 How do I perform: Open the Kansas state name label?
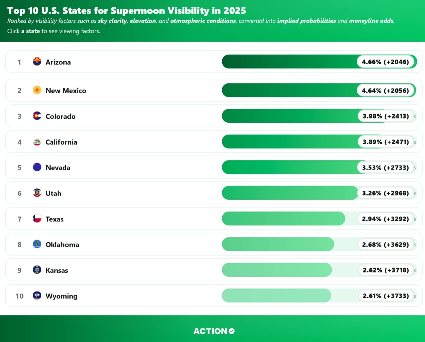(57, 270)
